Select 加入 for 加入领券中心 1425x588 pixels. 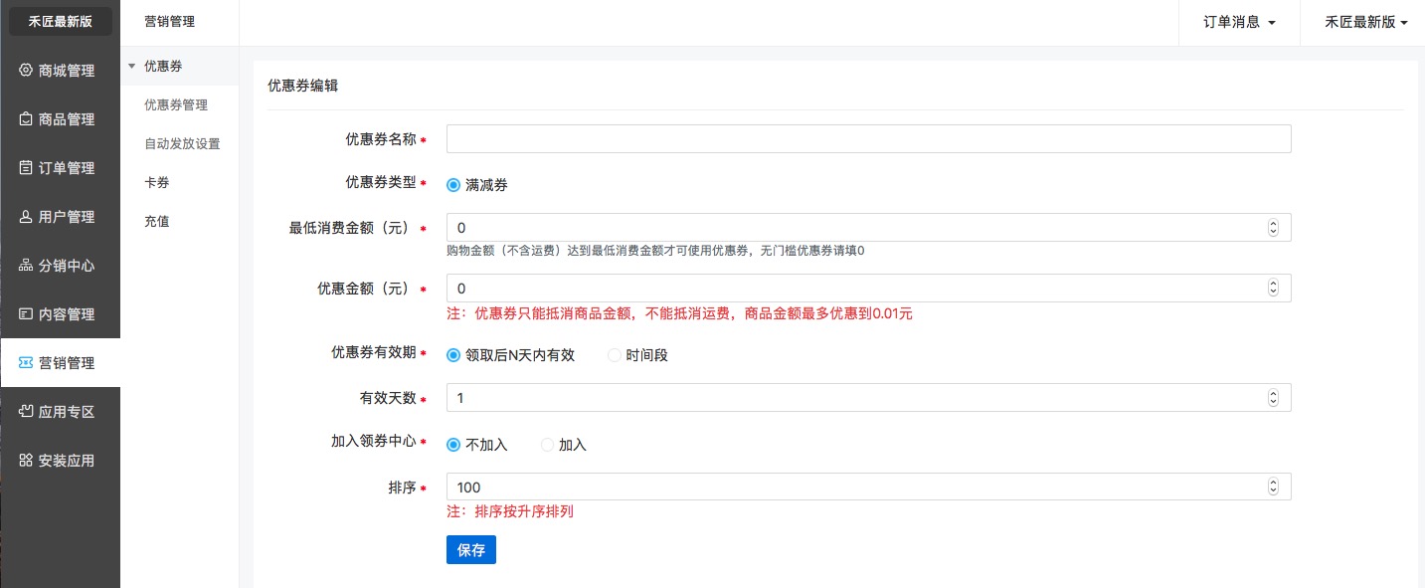[x=547, y=445]
